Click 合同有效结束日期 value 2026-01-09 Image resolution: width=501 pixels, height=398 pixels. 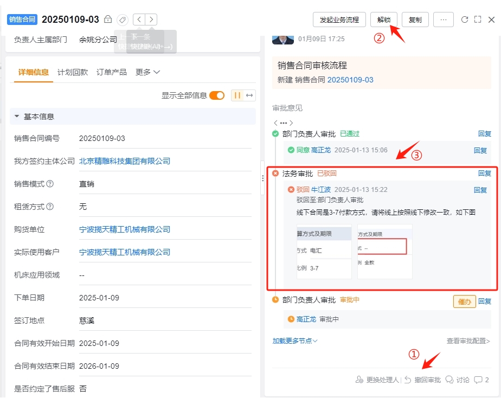[x=99, y=366]
